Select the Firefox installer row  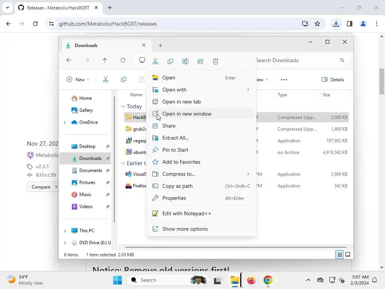pos(236,186)
